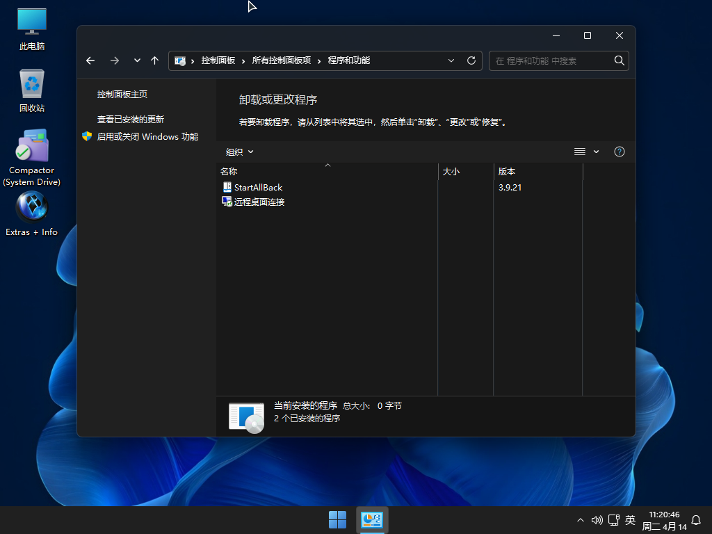Screen dimensions: 712x534
Task: Click the volume icon in system tray
Action: pyautogui.click(x=597, y=519)
